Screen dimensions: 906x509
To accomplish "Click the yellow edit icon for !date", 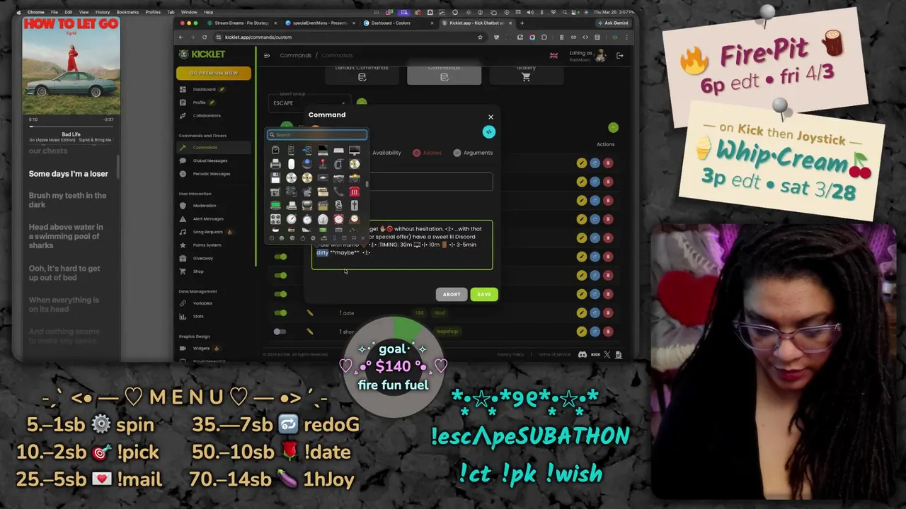I will click(x=581, y=312).
